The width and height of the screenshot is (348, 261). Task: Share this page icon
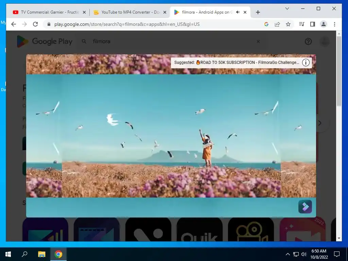coord(277,24)
